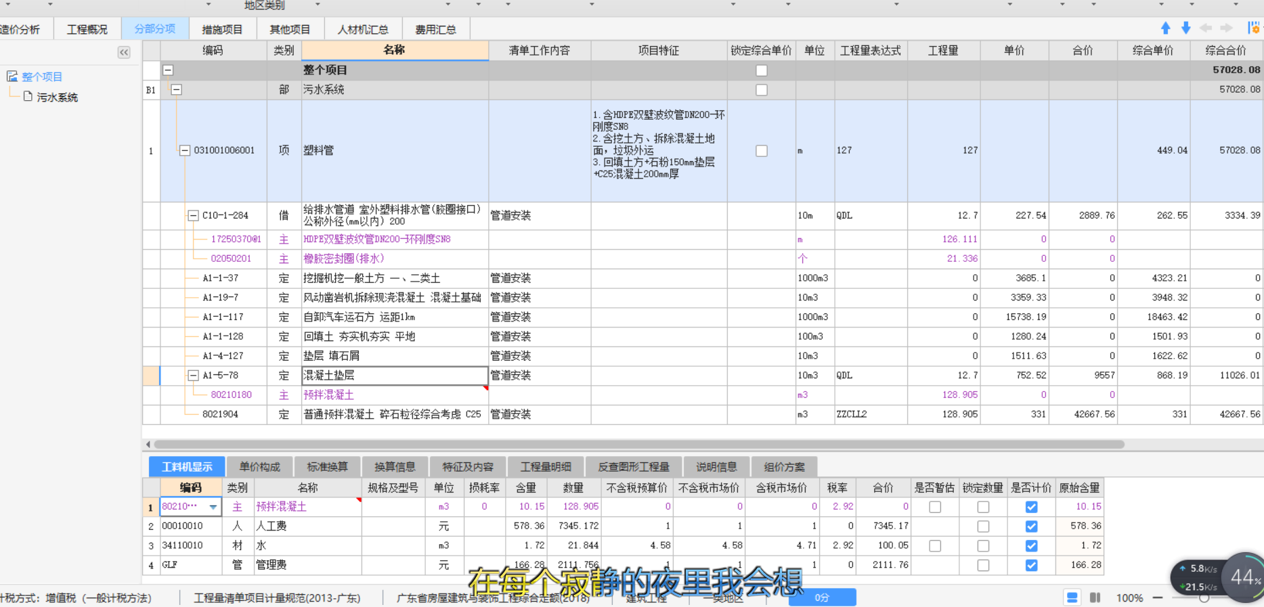This screenshot has width=1264, height=607.
Task: Move item down with blue down arrow
Action: (x=1185, y=28)
